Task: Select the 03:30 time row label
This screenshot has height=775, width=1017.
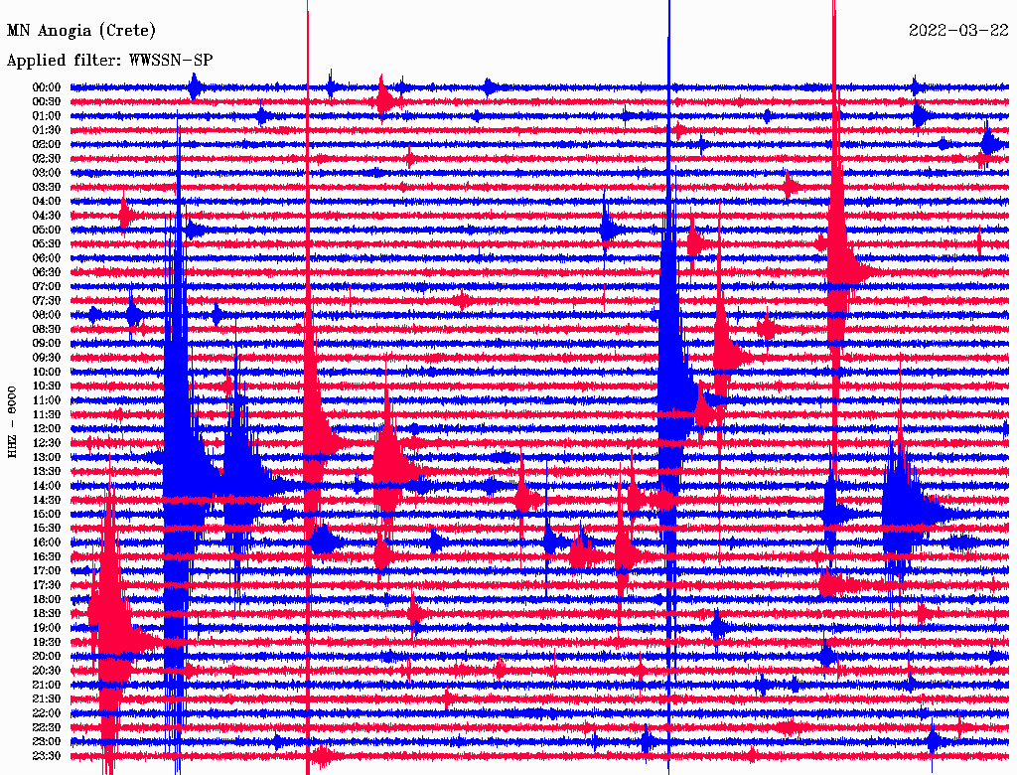Action: [47, 187]
